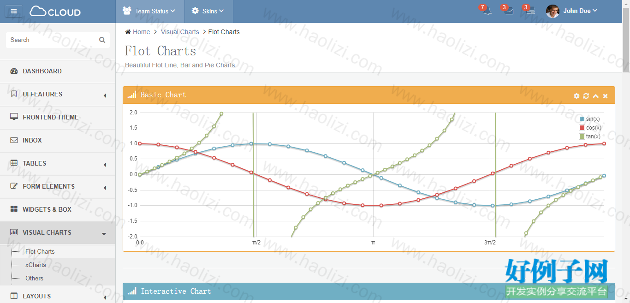Go to Home breadcrumb link
This screenshot has width=630, height=303.
pyautogui.click(x=141, y=32)
